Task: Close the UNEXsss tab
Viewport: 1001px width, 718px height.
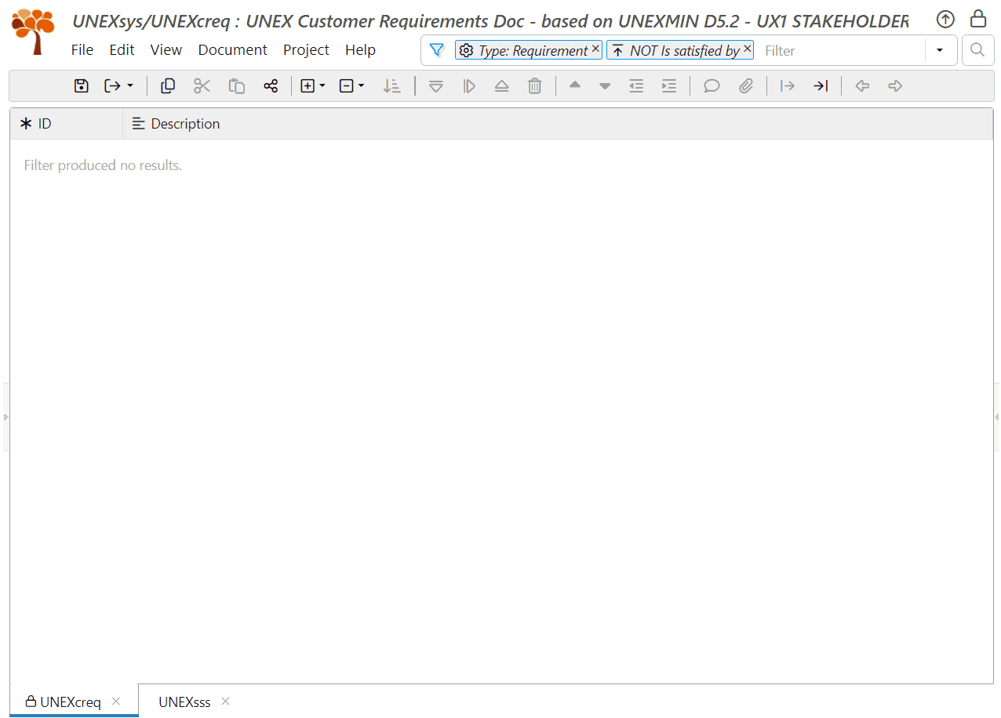Action: tap(226, 701)
